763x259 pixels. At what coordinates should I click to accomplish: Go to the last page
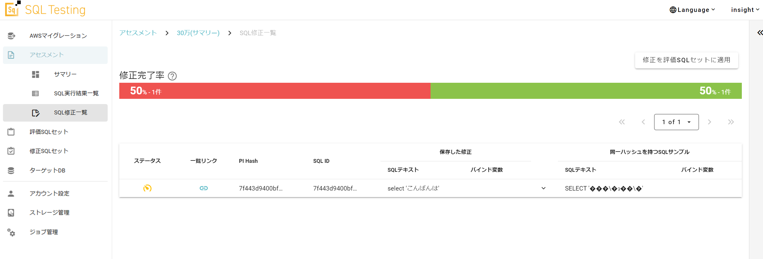(x=731, y=122)
